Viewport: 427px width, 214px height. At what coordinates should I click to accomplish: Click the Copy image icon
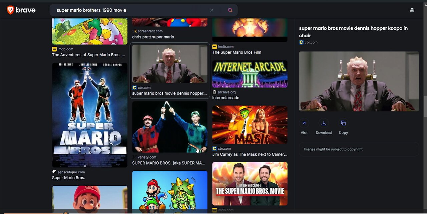point(343,123)
